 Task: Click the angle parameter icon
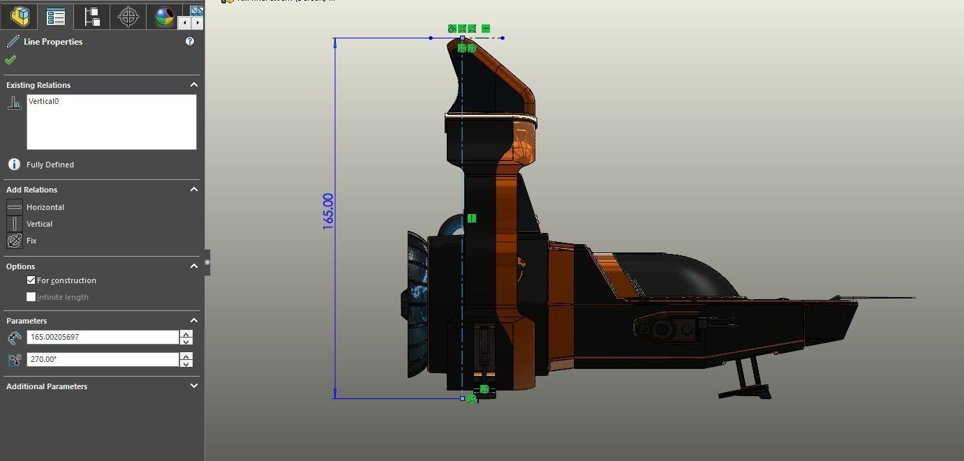coord(14,360)
